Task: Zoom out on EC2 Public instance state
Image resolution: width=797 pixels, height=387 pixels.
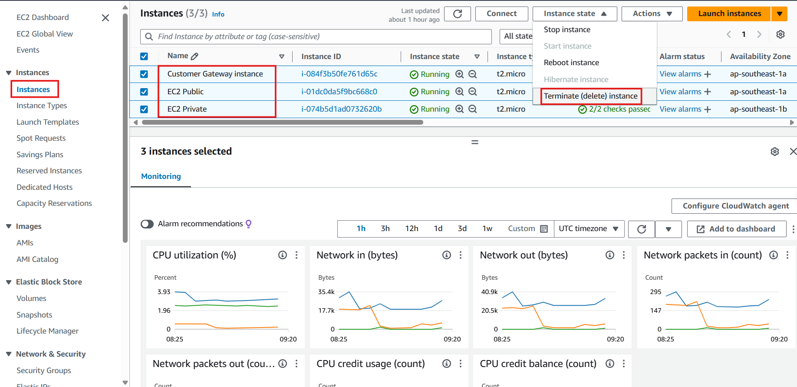Action: click(x=473, y=92)
